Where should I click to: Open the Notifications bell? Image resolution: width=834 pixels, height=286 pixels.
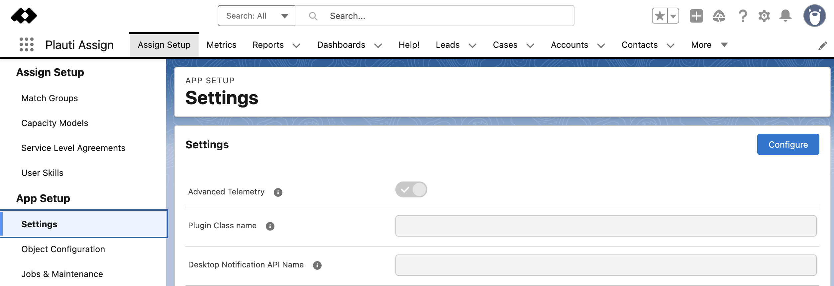pos(785,16)
